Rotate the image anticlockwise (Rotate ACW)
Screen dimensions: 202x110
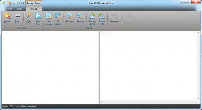click(x=92, y=16)
